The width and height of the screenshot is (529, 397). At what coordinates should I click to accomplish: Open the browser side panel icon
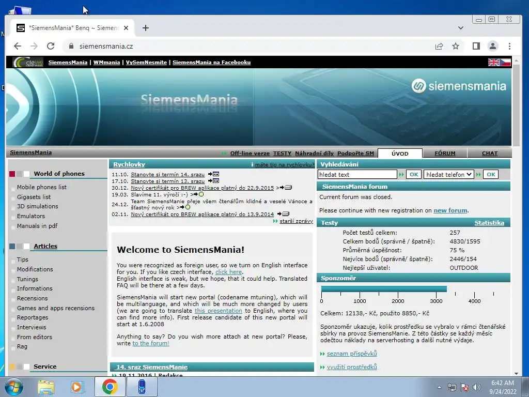[476, 46]
